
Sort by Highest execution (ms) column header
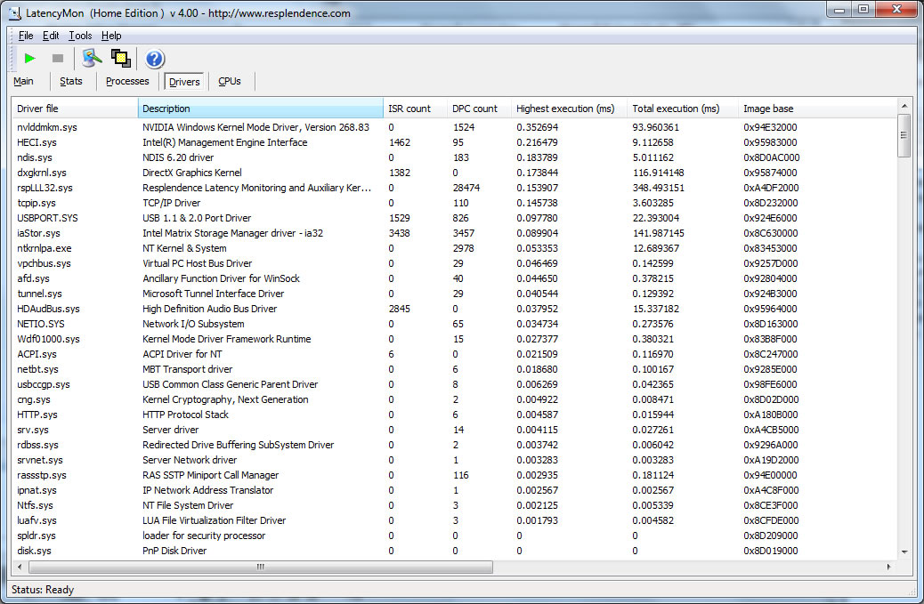[565, 109]
